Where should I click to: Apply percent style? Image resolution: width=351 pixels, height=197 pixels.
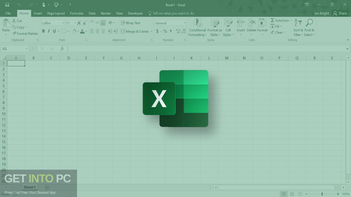click(x=165, y=31)
